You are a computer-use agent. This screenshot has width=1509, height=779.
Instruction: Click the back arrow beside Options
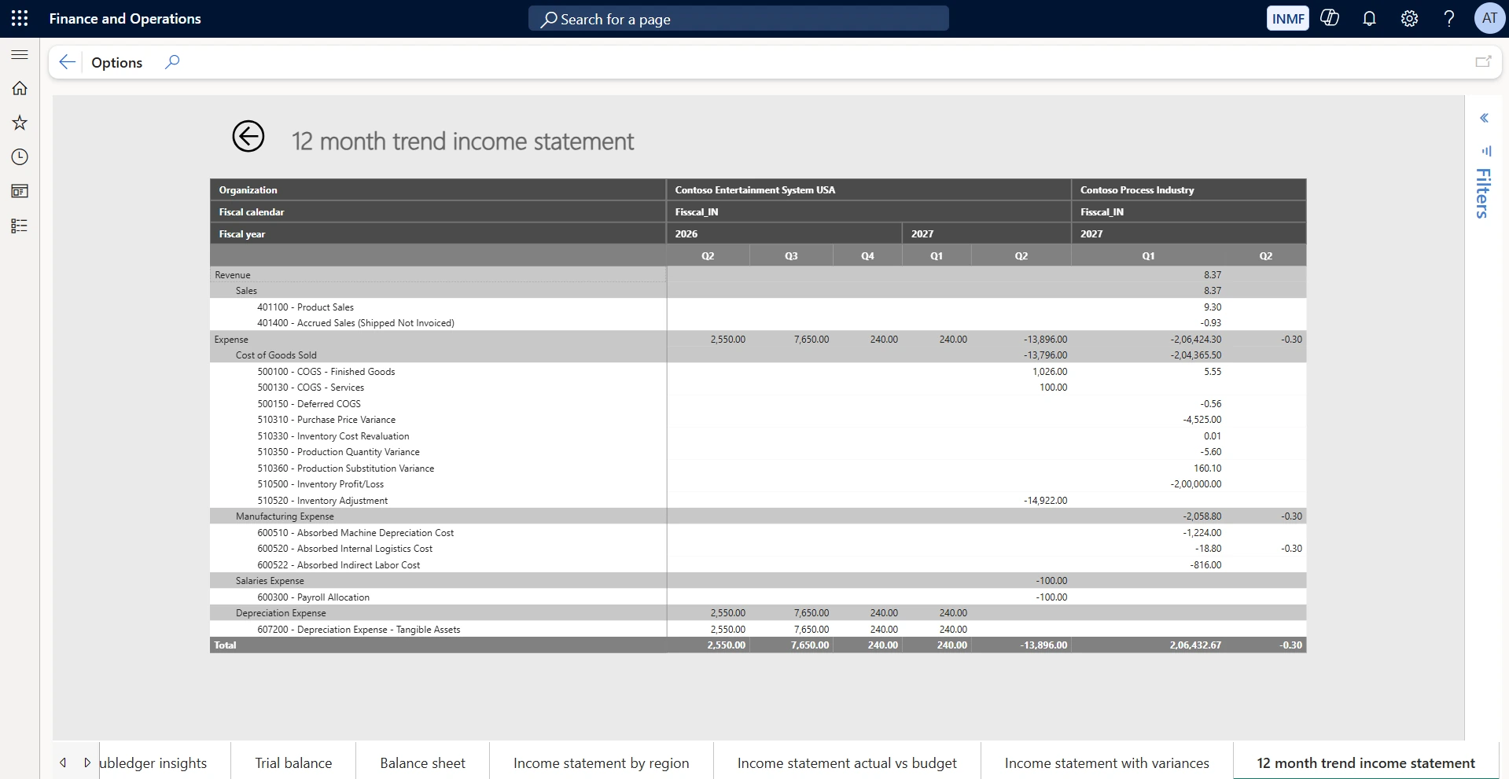(67, 62)
